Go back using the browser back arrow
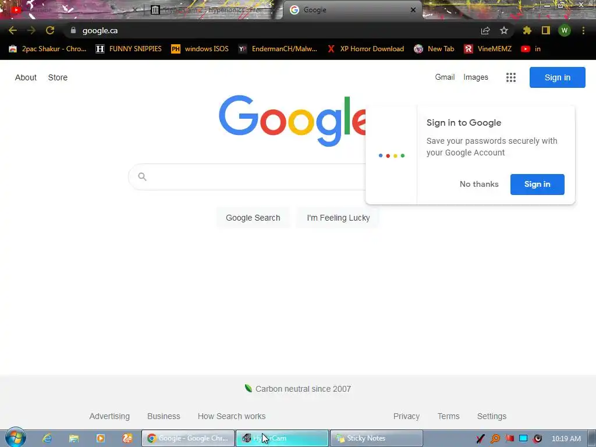The height and width of the screenshot is (447, 596). pyautogui.click(x=13, y=30)
